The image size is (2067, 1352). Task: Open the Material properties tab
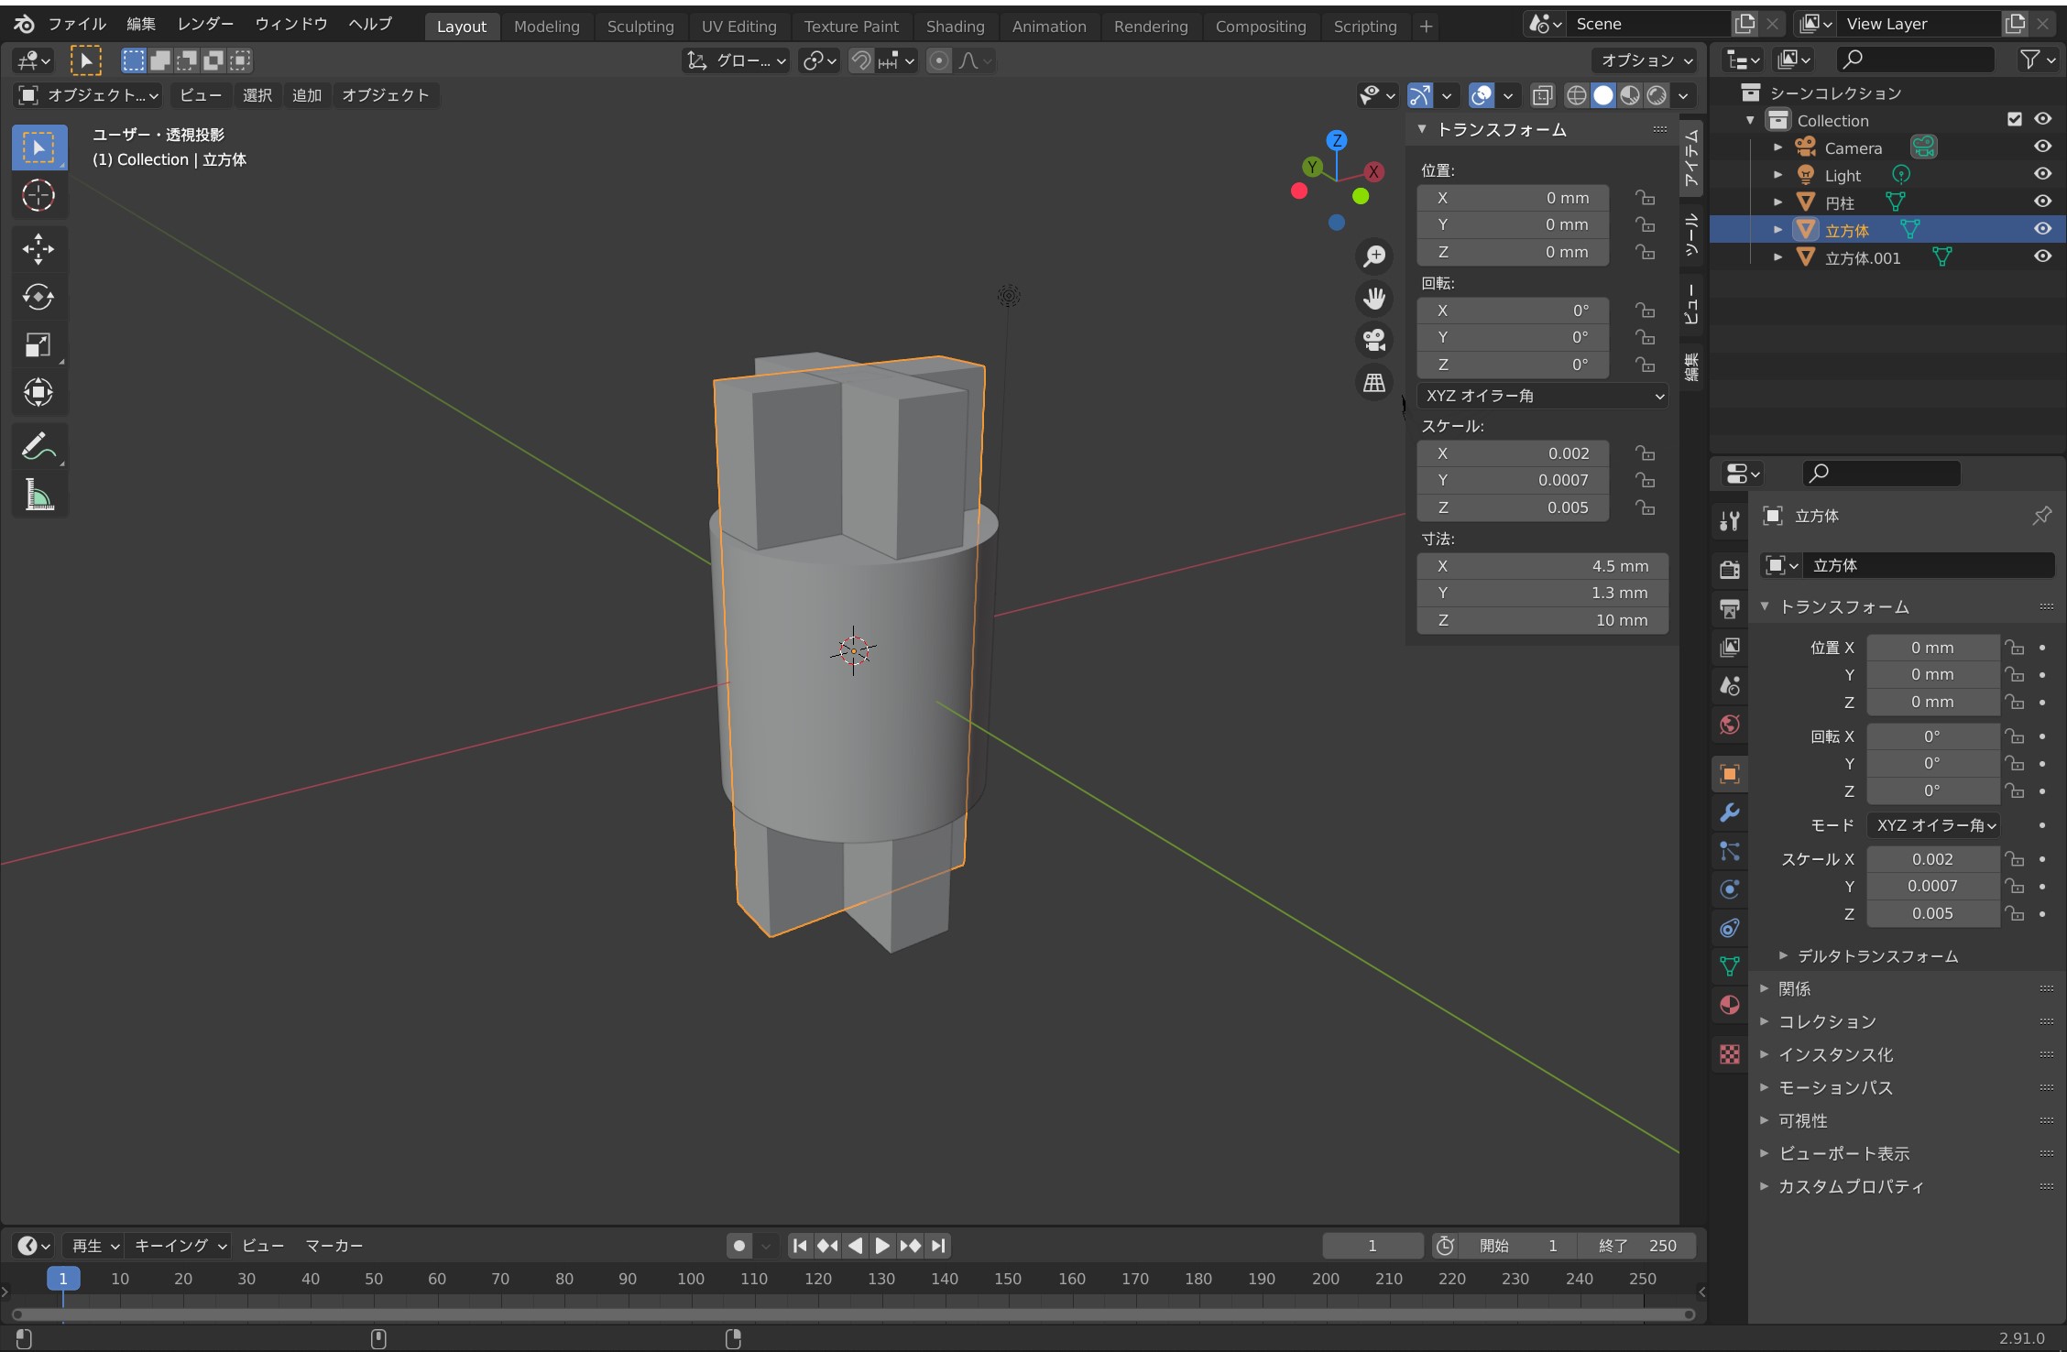click(x=1729, y=1005)
